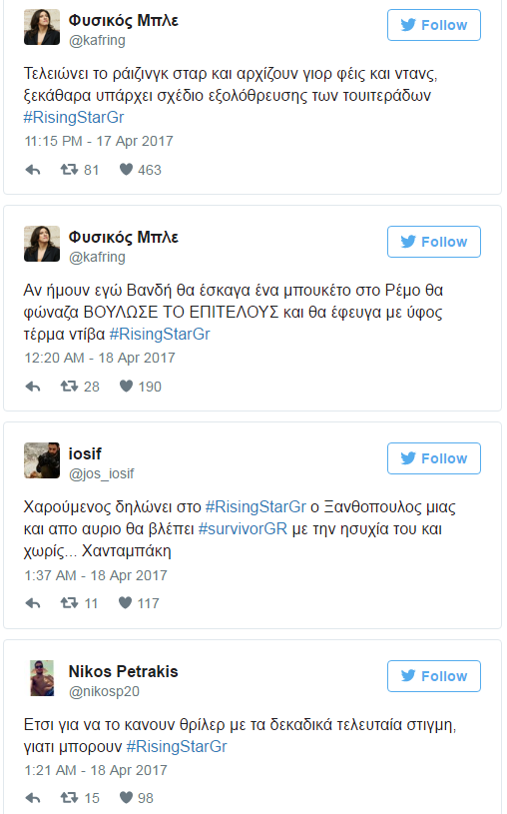
Task: Retweet the tweet with 28 retweets
Action: point(69,387)
